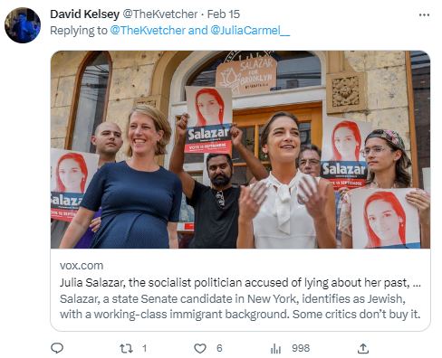Open the @TheKvetcher handle next to name

pos(160,14)
